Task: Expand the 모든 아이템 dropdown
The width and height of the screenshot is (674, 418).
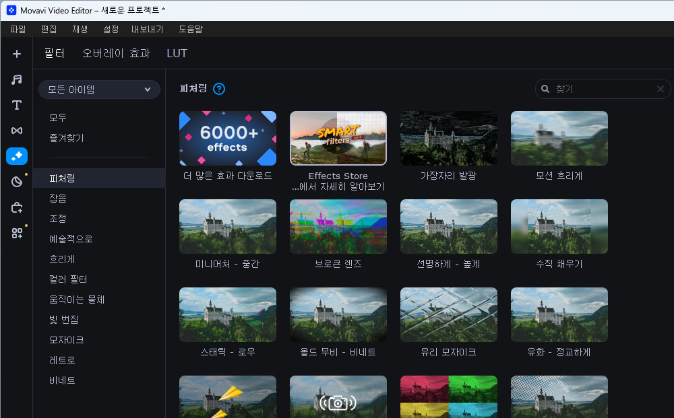Action: pos(99,90)
